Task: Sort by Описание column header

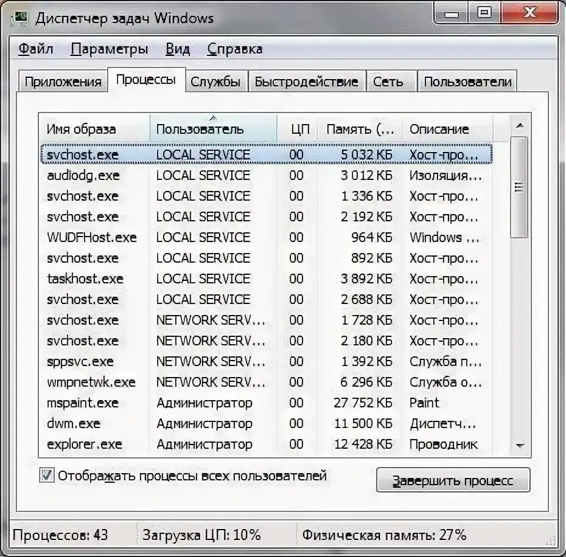Action: pyautogui.click(x=447, y=129)
